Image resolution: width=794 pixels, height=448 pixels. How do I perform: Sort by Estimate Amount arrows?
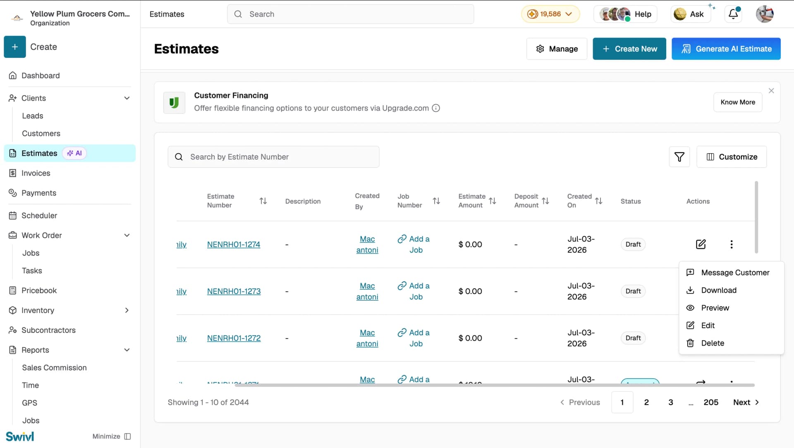coord(492,201)
